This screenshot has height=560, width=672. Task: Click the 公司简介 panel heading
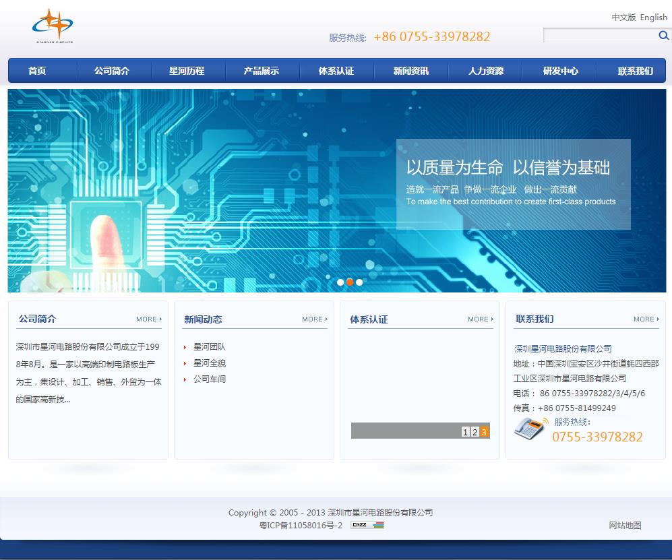click(x=37, y=319)
